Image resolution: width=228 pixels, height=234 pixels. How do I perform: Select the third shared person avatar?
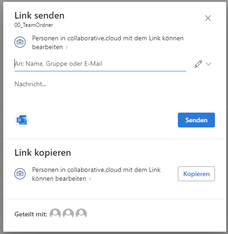[81, 214]
